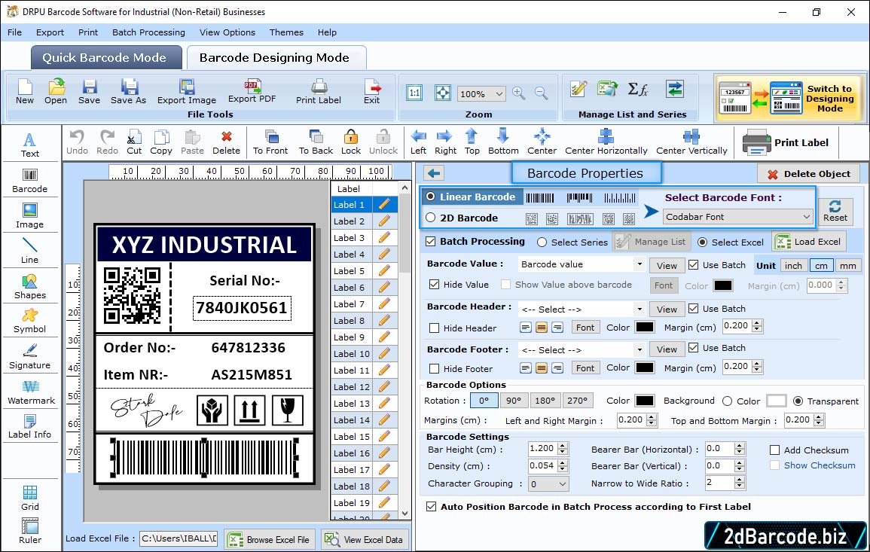Screen dimensions: 870x552
Task: Open zoom percentage dropdown
Action: pyautogui.click(x=481, y=93)
